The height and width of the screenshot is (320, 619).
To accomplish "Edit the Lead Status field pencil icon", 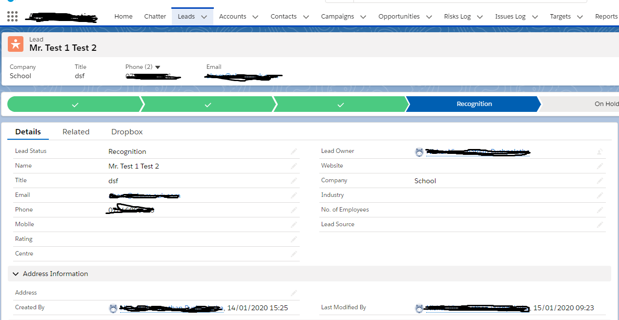I will point(293,151).
